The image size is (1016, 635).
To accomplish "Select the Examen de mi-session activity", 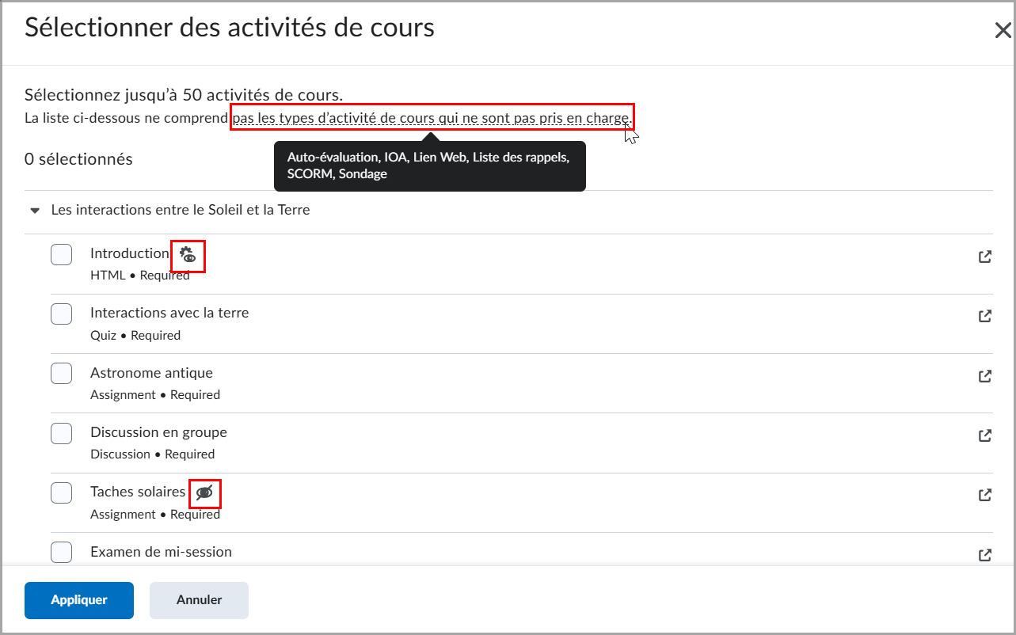I will (61, 552).
